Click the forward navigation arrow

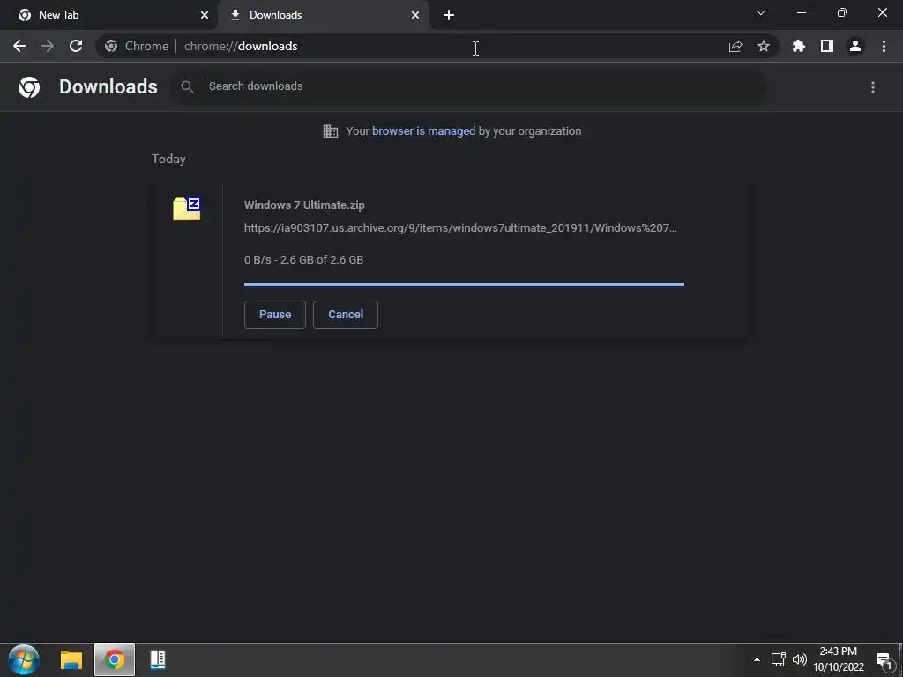tap(48, 46)
